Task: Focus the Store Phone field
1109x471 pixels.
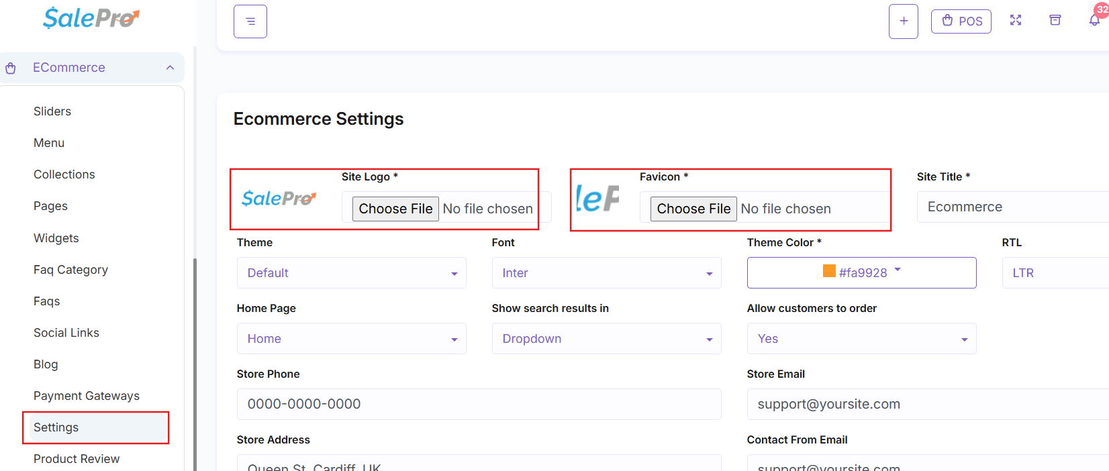Action: point(479,404)
